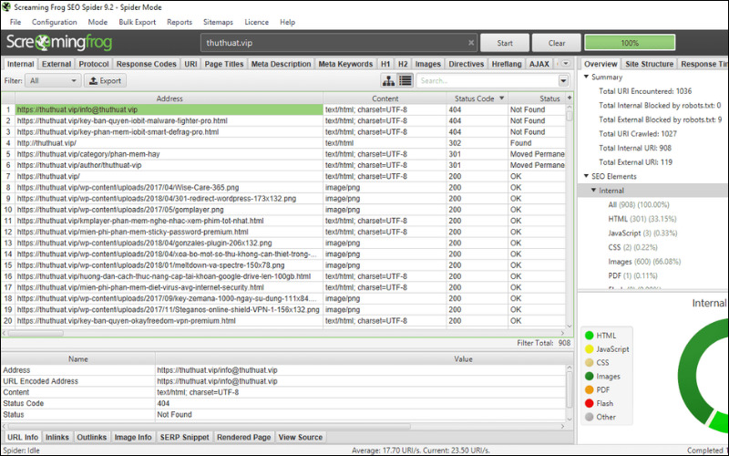Switch to the Meta Keywords tab
The height and width of the screenshot is (456, 729).
345,64
